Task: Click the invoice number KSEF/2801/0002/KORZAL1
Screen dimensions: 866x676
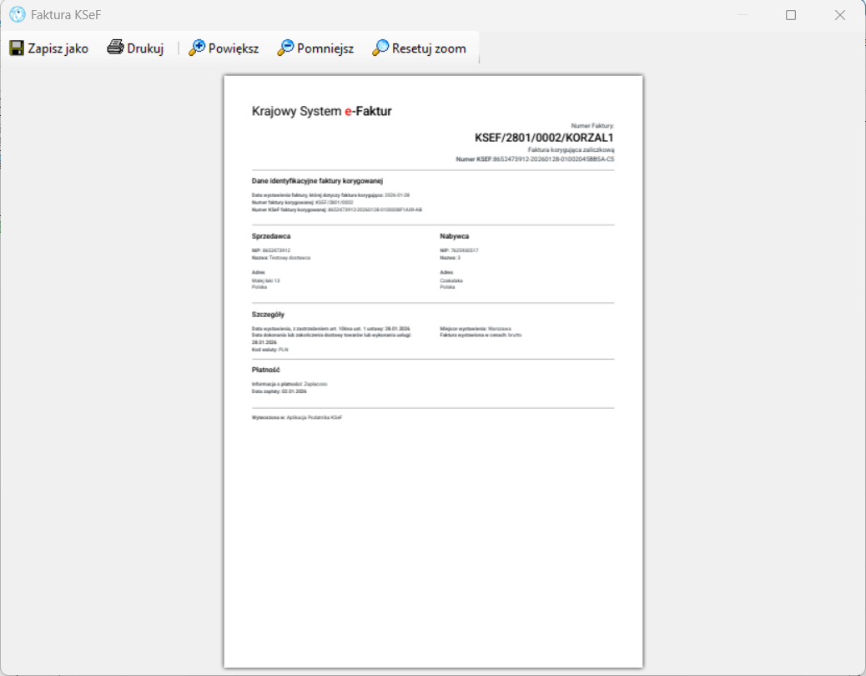Action: (544, 138)
